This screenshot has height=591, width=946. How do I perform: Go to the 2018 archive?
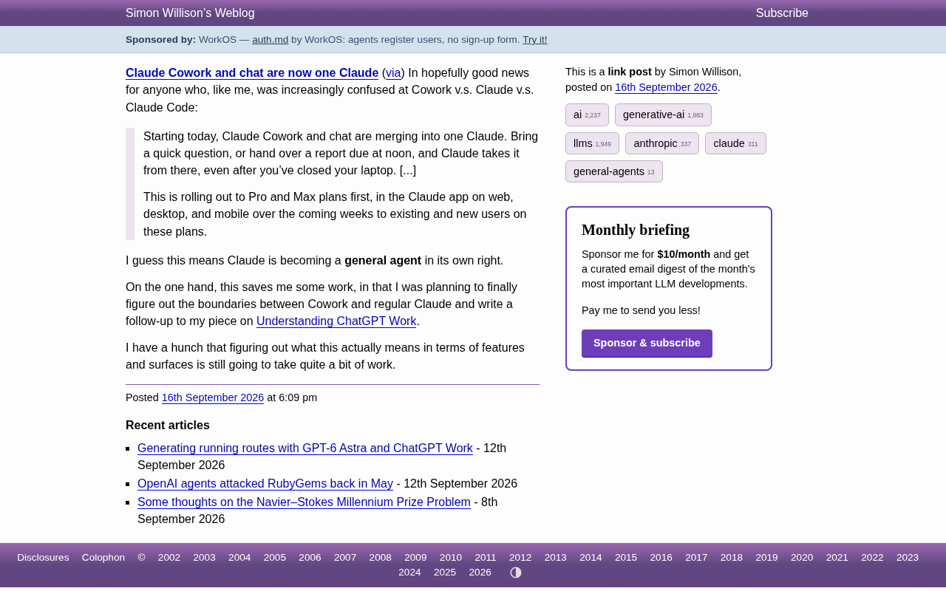(732, 558)
